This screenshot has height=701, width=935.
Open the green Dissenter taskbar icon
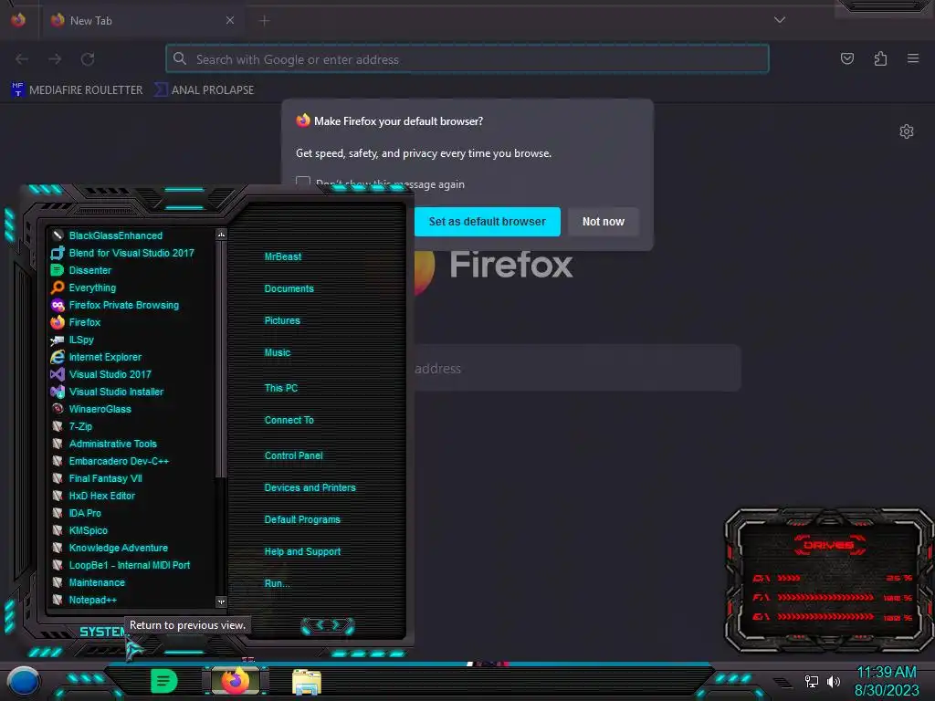point(164,681)
